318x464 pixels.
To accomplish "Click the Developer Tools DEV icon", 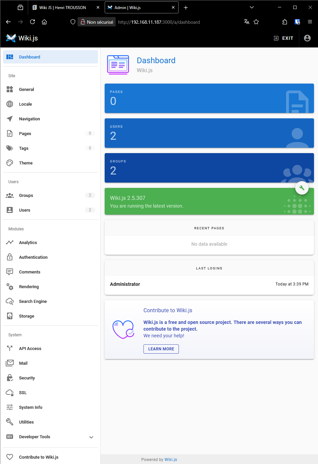I will click(x=10, y=437).
